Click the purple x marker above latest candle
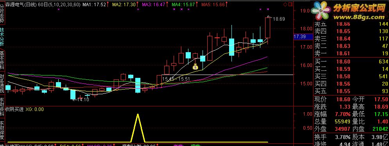The image size is (389, 146). click(x=268, y=9)
